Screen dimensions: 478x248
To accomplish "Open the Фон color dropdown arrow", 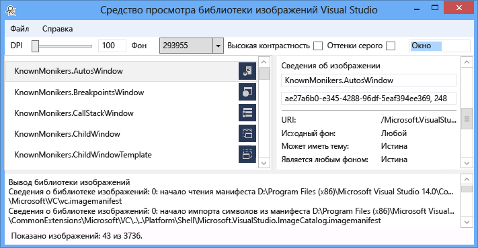I will pos(218,46).
